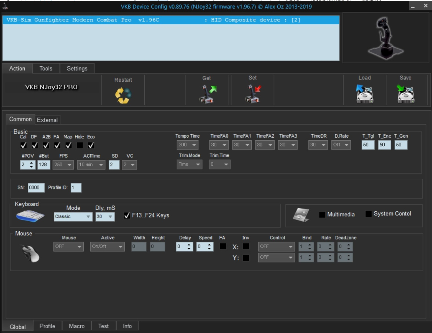Click the Restart recycle icon
This screenshot has width=432, height=333.
123,95
